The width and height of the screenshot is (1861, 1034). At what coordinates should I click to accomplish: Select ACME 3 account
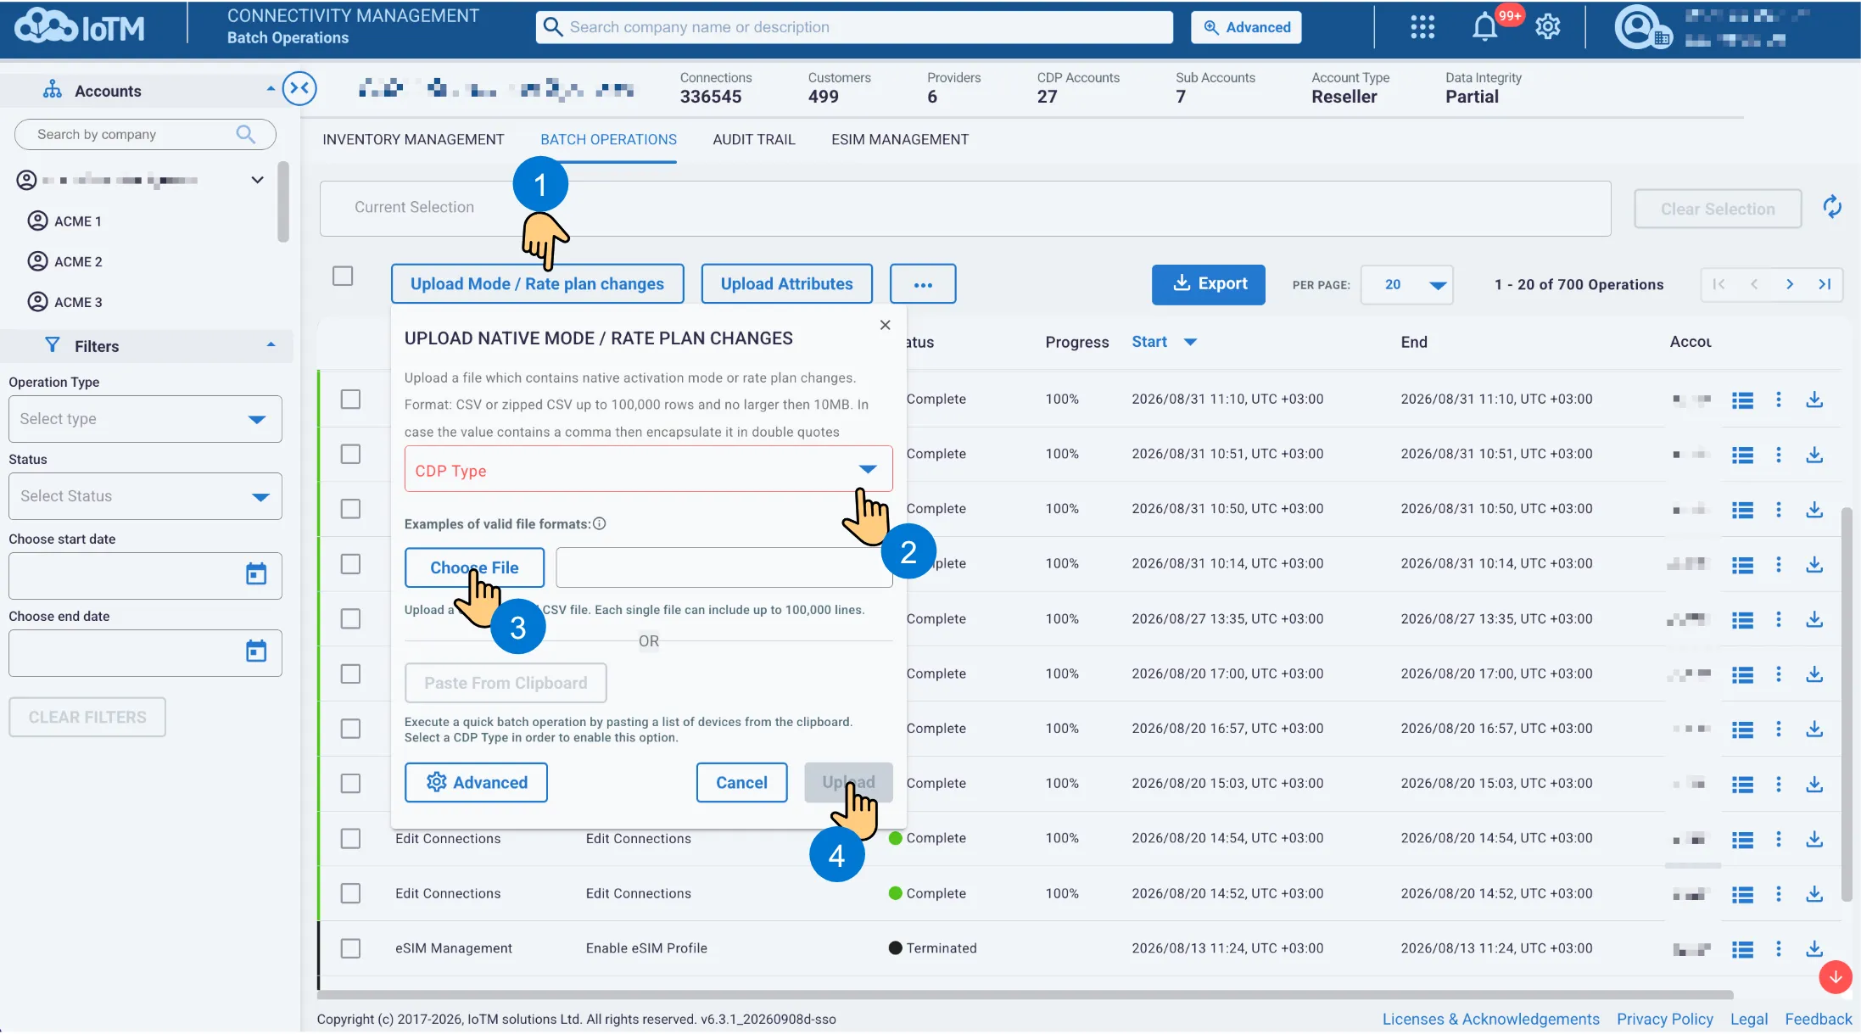coord(65,302)
